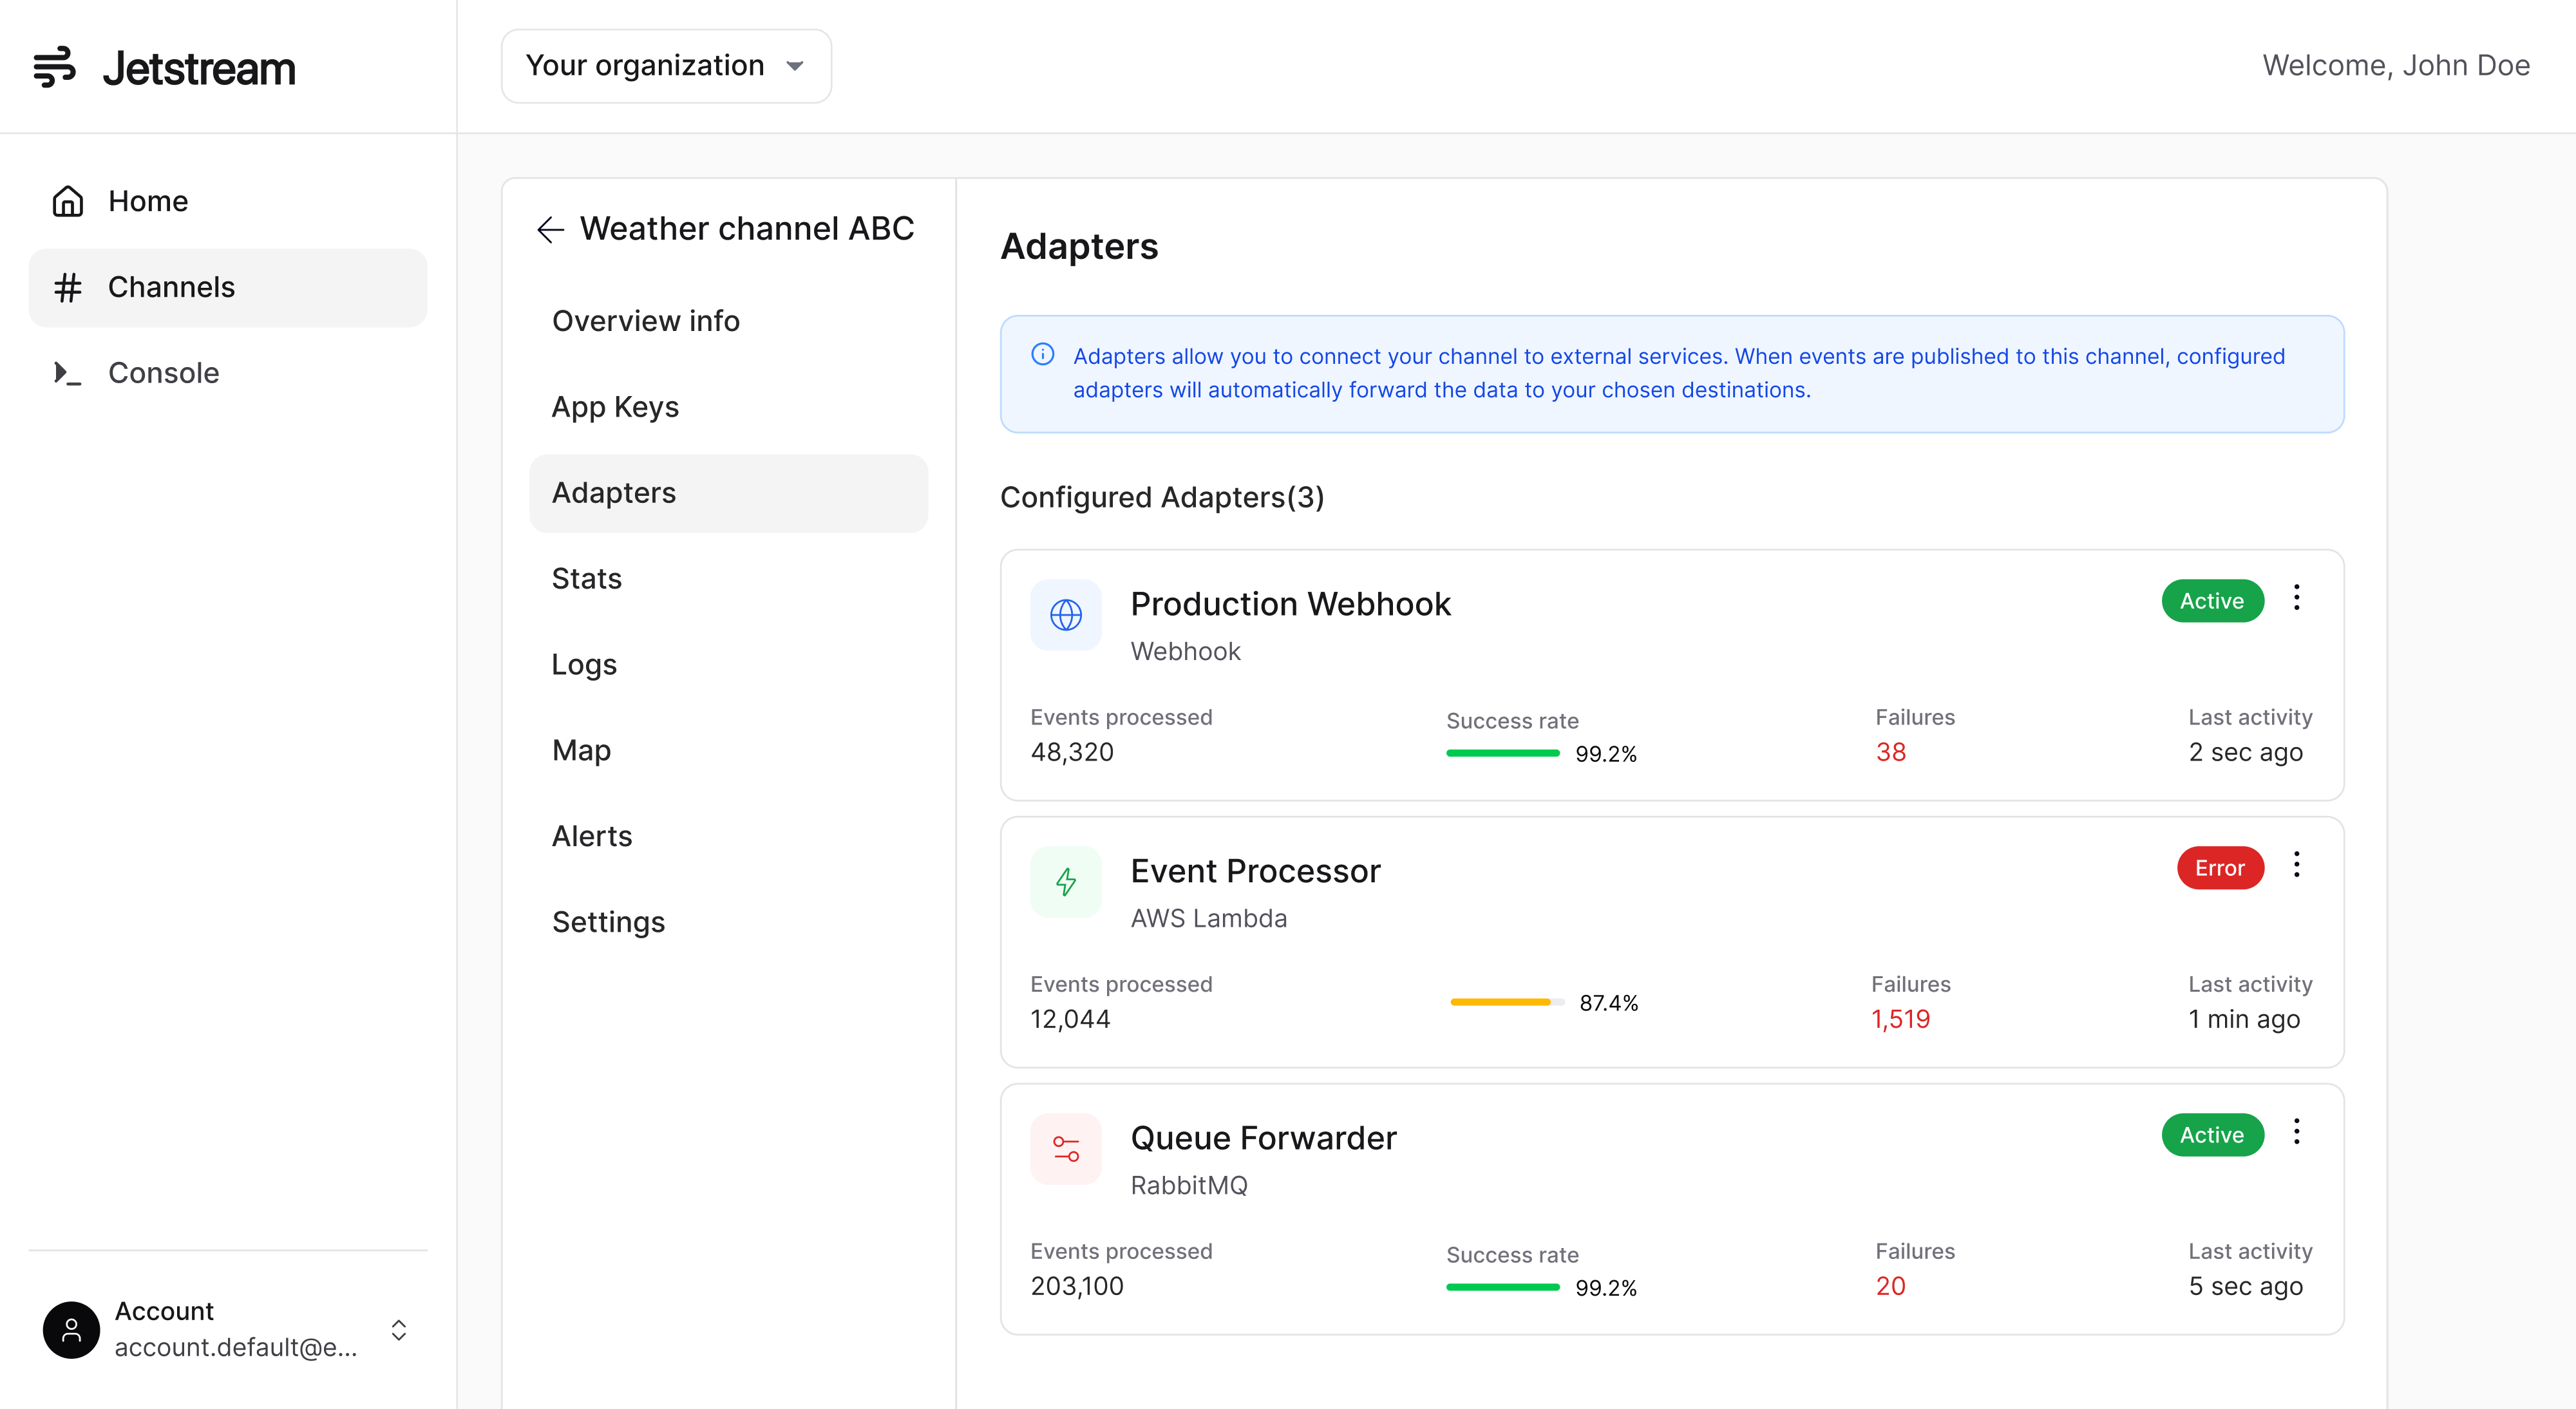The image size is (2576, 1409).
Task: Click the Account avatar icon
Action: click(x=71, y=1329)
